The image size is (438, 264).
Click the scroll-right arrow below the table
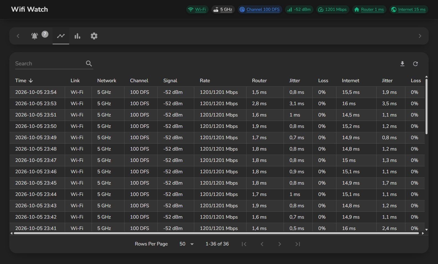pyautogui.click(x=423, y=233)
